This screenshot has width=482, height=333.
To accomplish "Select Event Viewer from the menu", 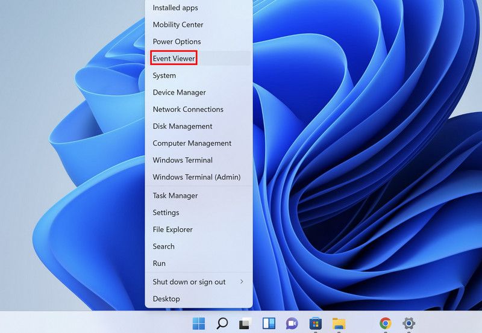I will (174, 58).
